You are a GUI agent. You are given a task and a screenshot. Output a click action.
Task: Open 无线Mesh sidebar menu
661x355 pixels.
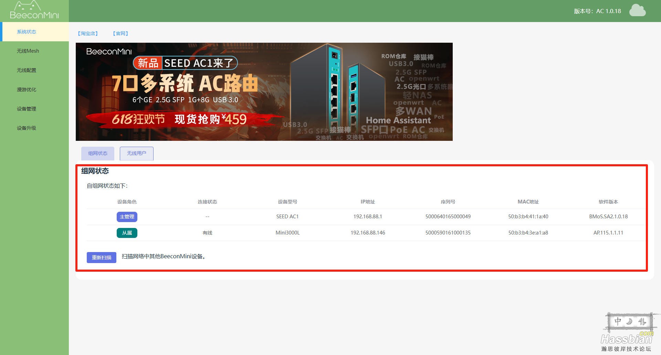(x=34, y=51)
